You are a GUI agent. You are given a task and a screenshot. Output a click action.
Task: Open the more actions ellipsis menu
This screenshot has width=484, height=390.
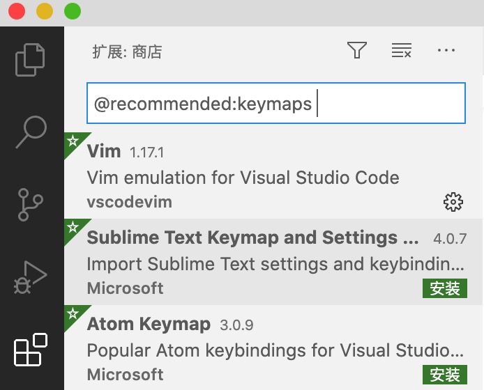[x=446, y=50]
